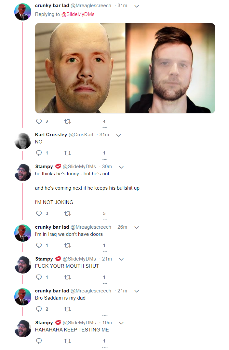Retweet the "HAHAHAHA KEEP TESTING ME" tweet
The height and width of the screenshot is (350, 229).
(x=68, y=341)
